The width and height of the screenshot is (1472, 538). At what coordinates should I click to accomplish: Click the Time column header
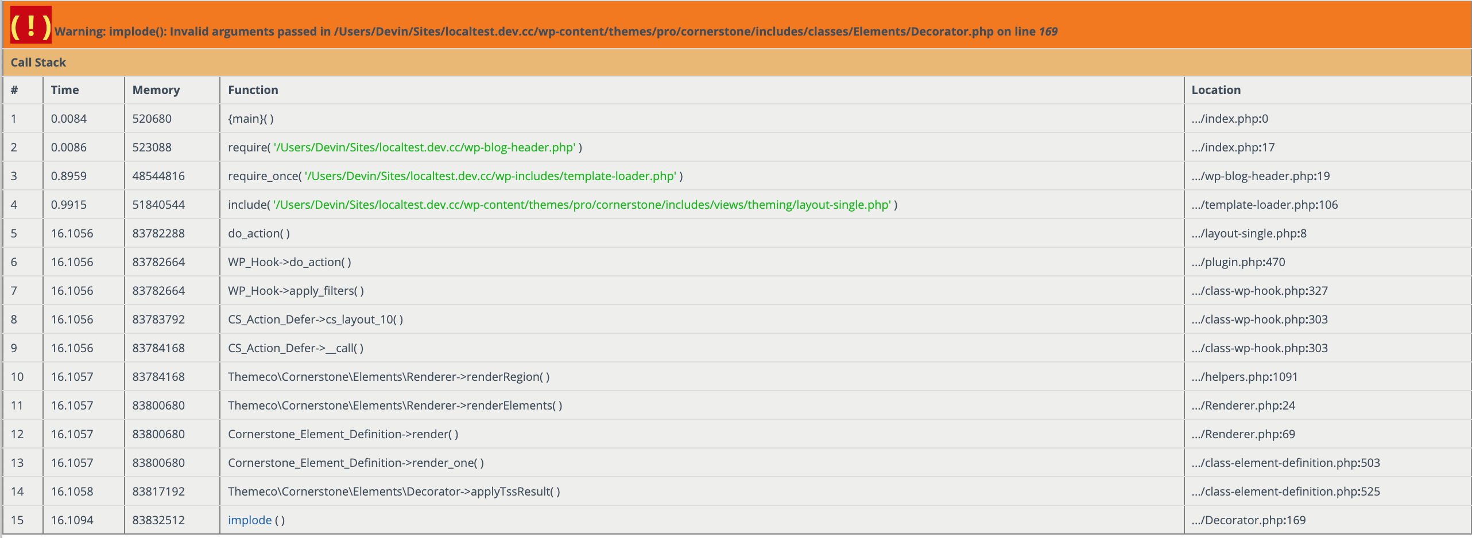coord(65,90)
